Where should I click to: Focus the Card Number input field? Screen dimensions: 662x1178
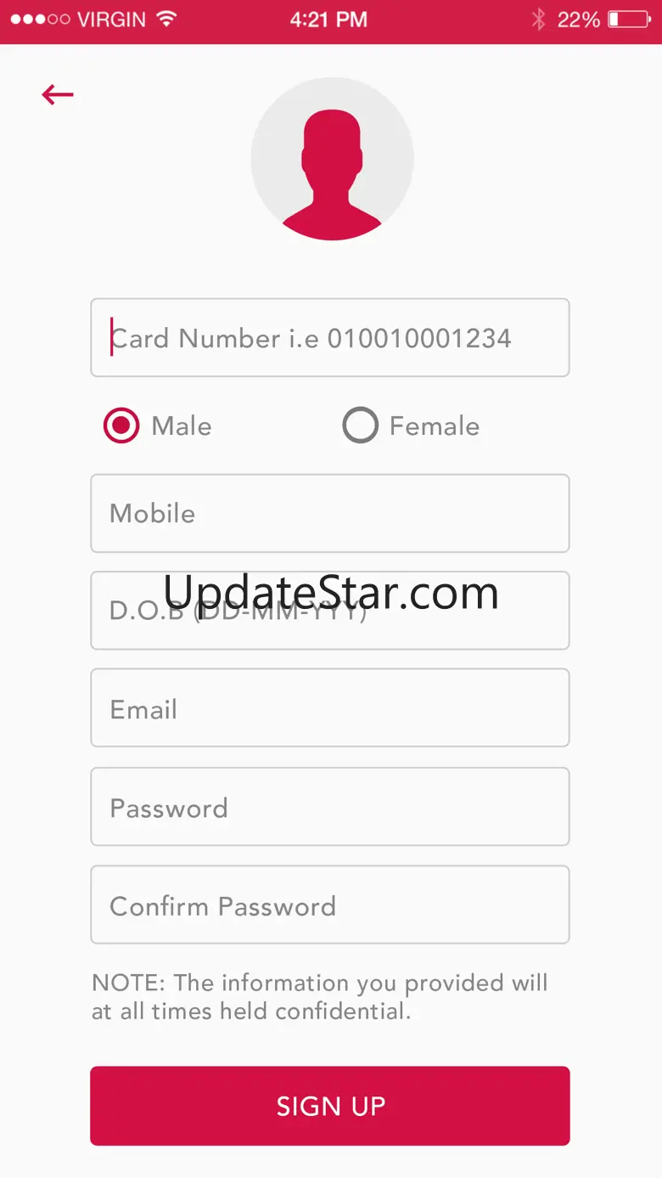pyautogui.click(x=330, y=337)
